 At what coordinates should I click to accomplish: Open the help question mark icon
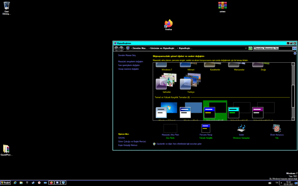(x=295, y=54)
